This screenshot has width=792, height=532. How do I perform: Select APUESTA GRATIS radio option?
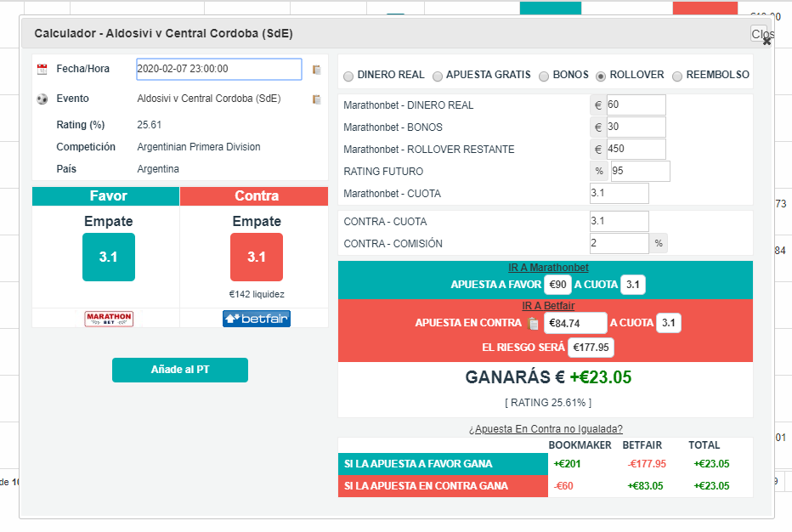[438, 76]
